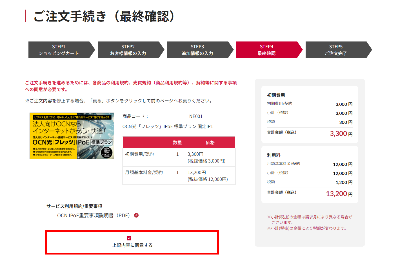This screenshot has height=261, width=398.
Task: Click product name OCN光「フレッツ」IPoE 標準プラン 固定IP1
Action: tap(168, 126)
